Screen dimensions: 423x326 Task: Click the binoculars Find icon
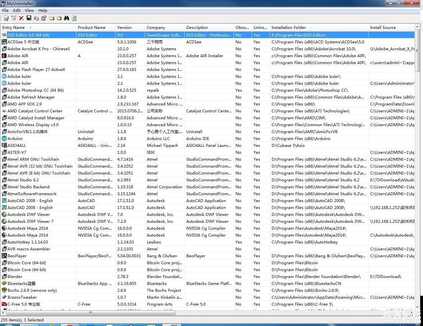[67, 18]
